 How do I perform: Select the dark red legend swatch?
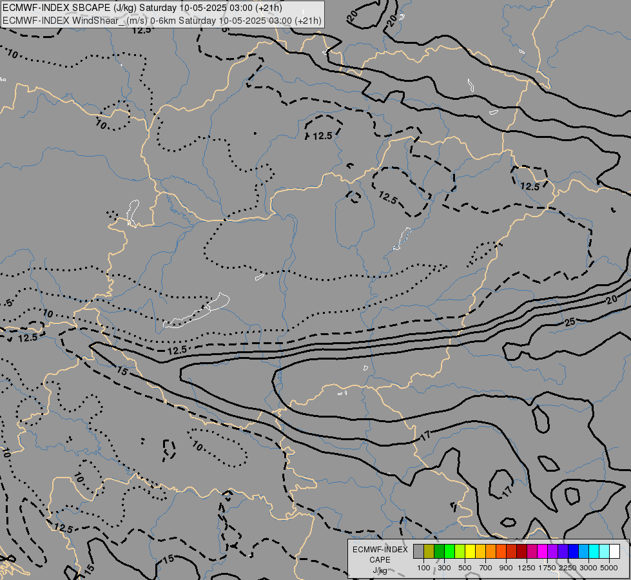pos(521,552)
